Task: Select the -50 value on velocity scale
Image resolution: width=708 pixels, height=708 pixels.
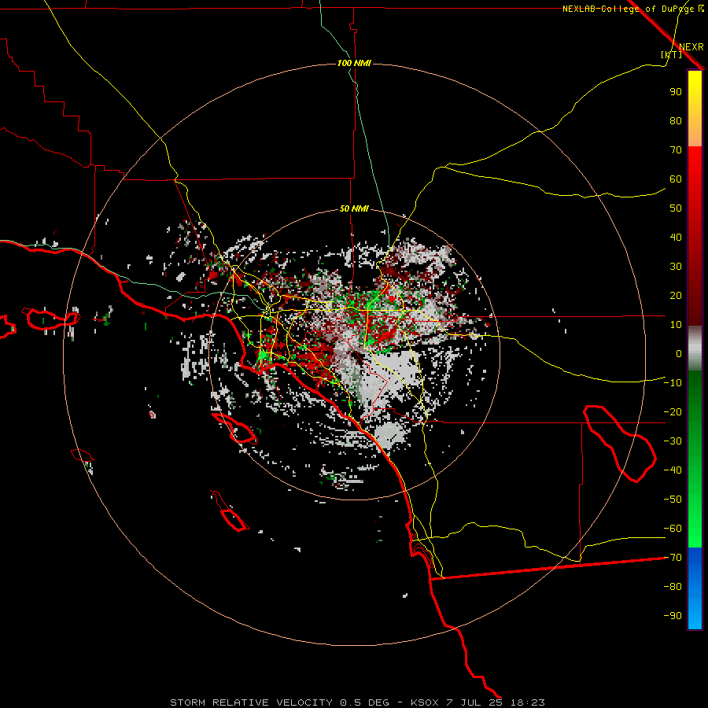Action: [x=673, y=500]
